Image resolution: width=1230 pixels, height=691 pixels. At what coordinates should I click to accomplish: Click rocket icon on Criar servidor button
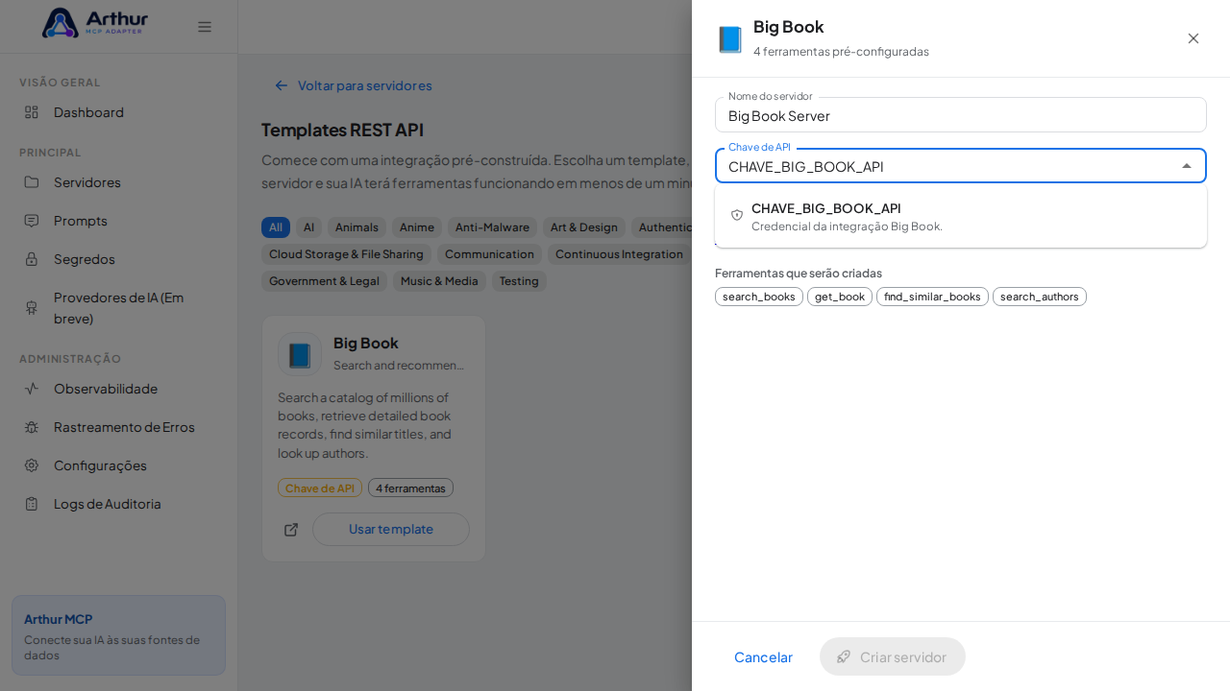click(x=844, y=656)
